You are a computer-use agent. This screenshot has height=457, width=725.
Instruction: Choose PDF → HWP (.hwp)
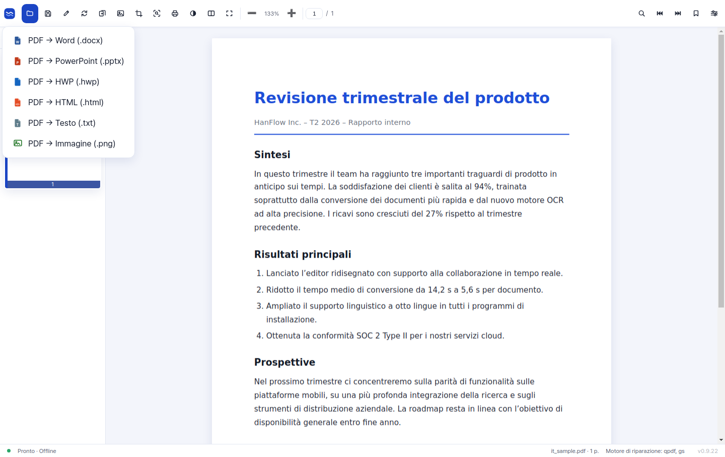tap(68, 82)
